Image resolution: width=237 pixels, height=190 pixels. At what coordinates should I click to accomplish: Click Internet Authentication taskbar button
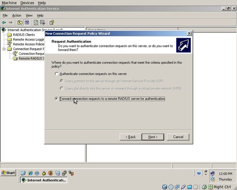pos(44,180)
